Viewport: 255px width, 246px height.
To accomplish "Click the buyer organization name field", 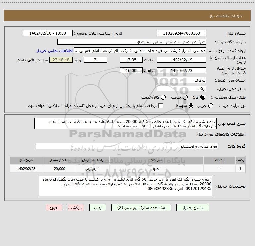I will point(132,42).
